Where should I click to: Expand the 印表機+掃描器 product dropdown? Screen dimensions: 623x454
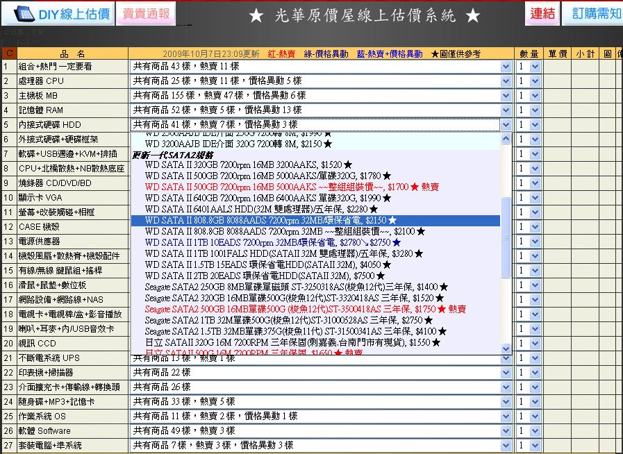(506, 373)
